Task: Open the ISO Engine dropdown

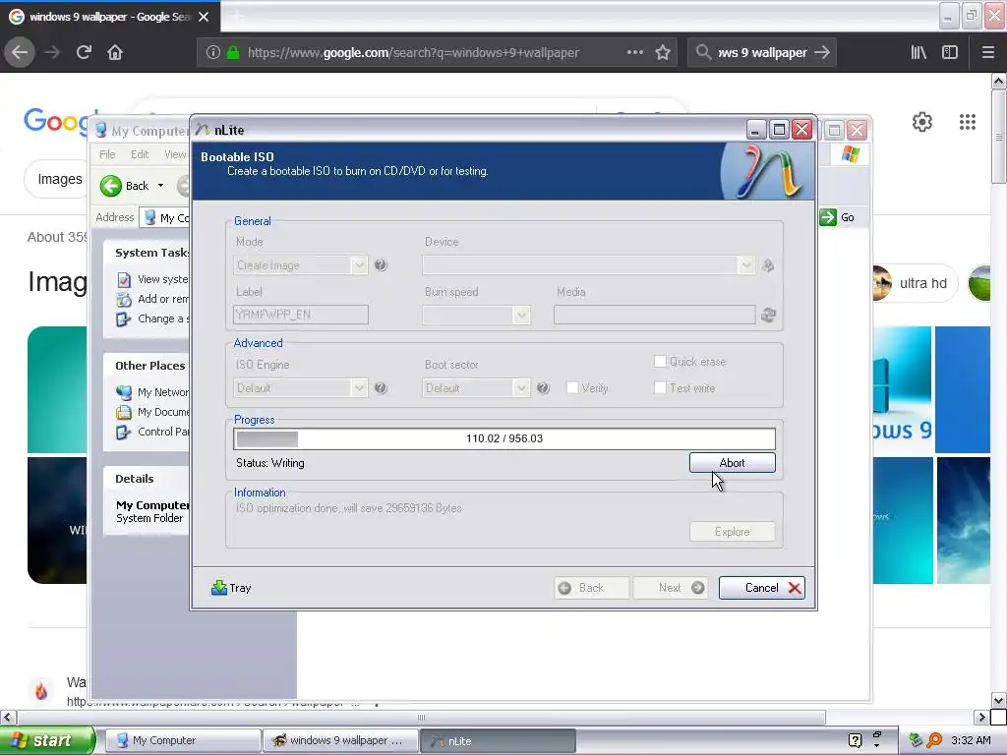Action: (300, 387)
